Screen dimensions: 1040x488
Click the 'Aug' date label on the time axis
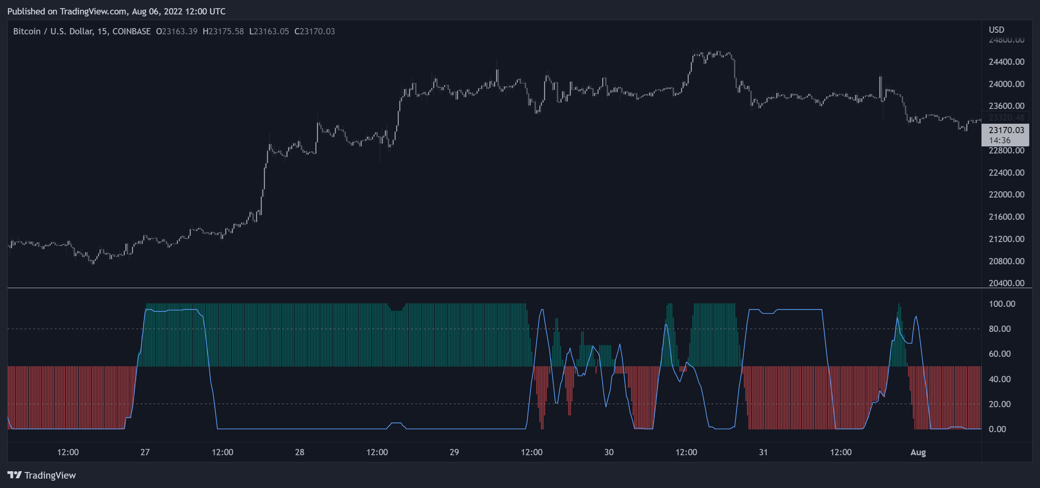918,452
